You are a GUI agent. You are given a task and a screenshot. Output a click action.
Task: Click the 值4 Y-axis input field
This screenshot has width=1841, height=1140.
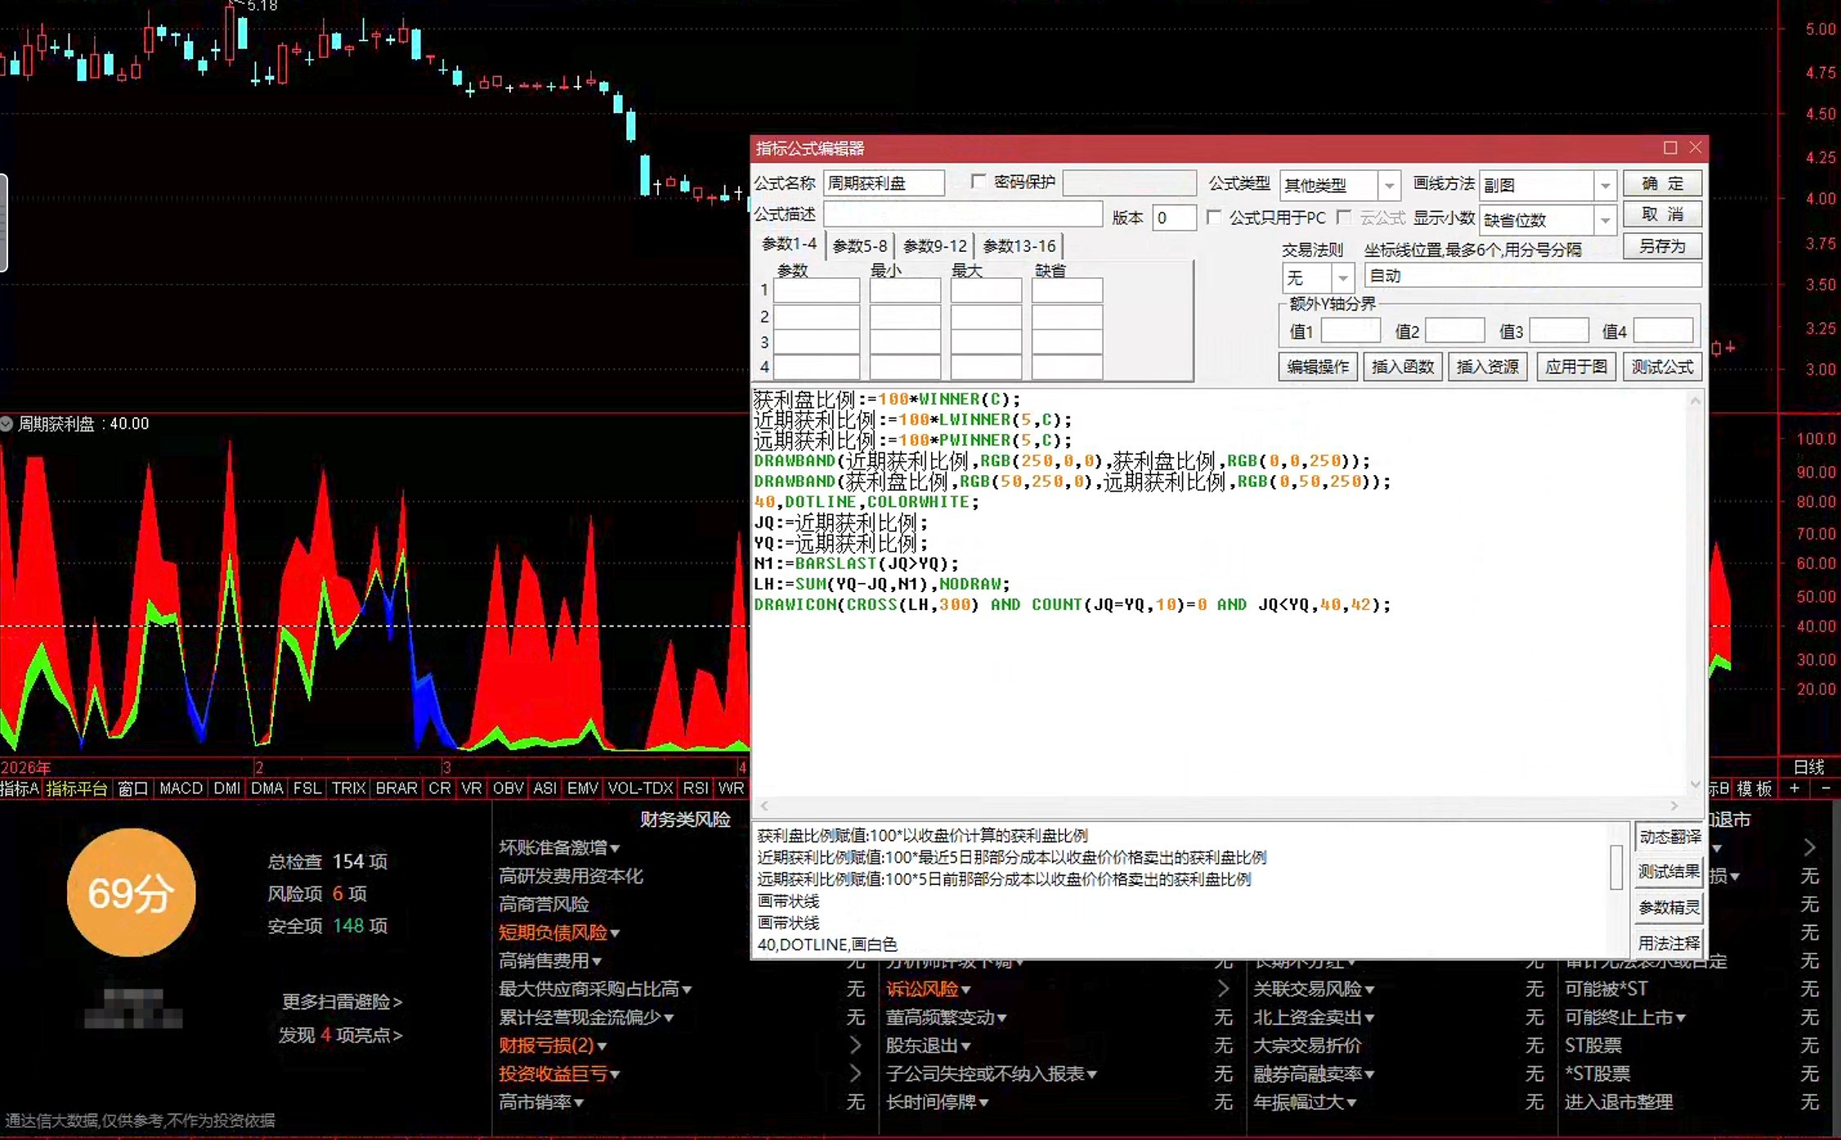1664,330
